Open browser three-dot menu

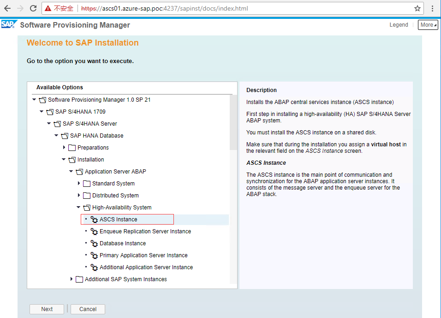[x=433, y=8]
